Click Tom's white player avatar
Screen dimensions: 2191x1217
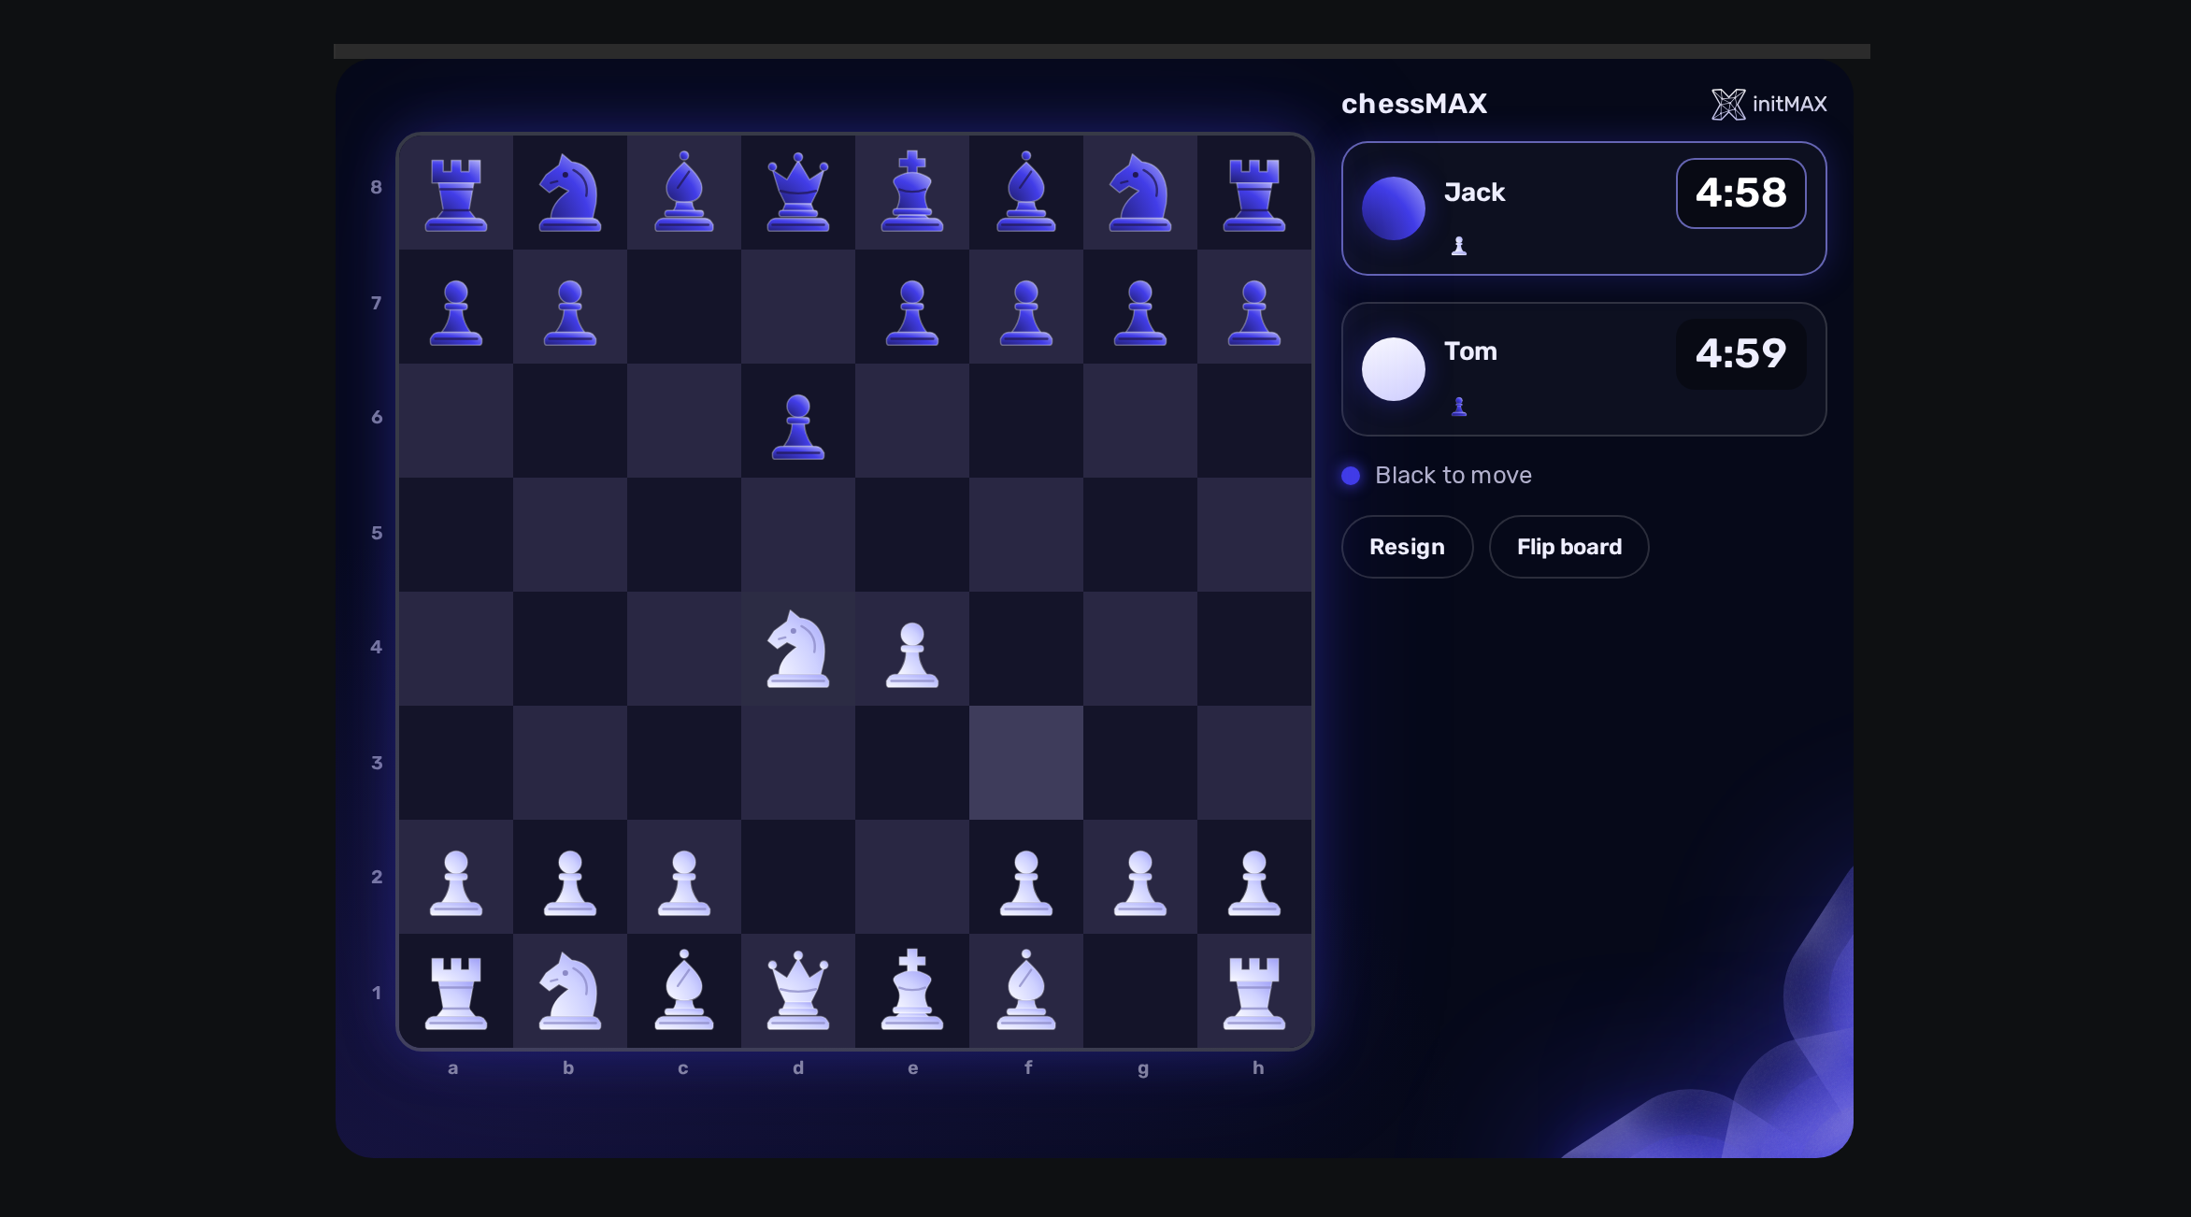click(x=1393, y=369)
